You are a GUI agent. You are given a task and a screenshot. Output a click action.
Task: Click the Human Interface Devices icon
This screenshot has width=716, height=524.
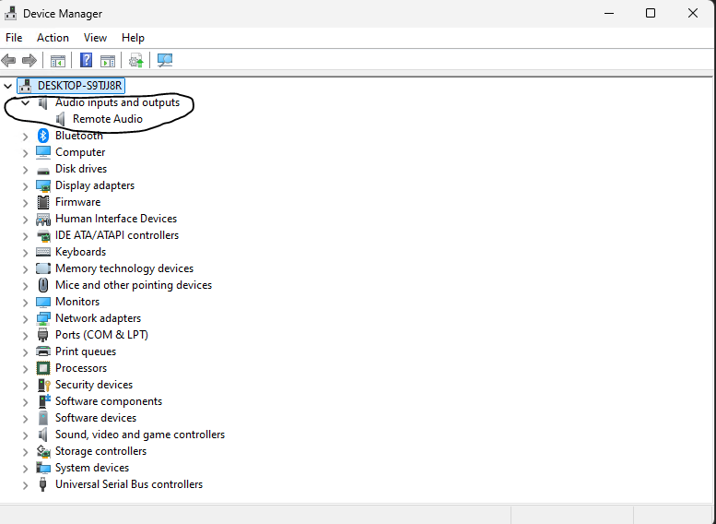coord(43,219)
